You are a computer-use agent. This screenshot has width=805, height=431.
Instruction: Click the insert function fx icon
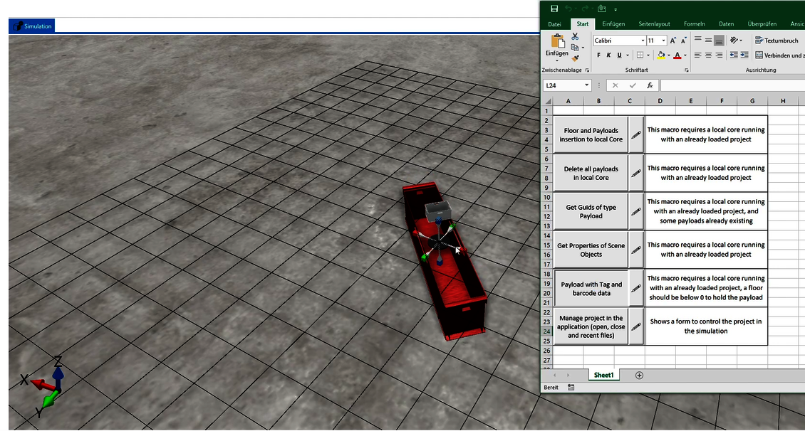(x=650, y=85)
